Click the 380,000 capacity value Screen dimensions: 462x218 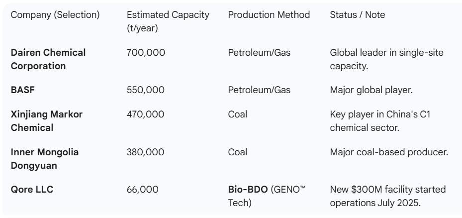pyautogui.click(x=145, y=152)
